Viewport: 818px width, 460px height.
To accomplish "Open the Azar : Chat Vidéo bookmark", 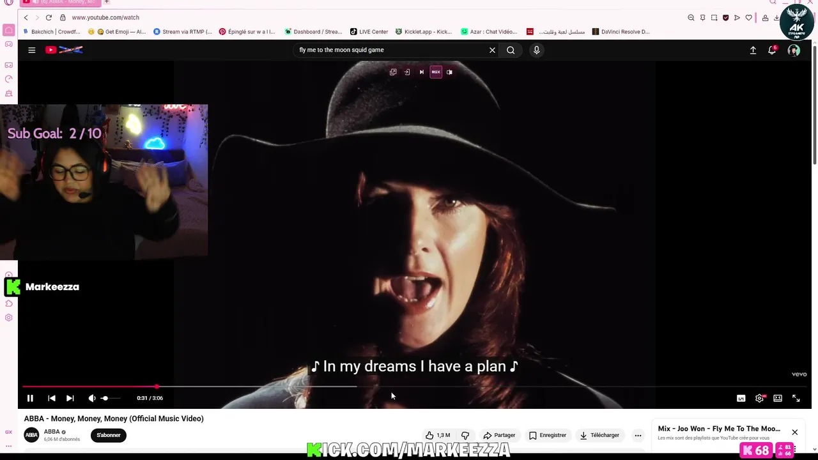I will 489,31.
